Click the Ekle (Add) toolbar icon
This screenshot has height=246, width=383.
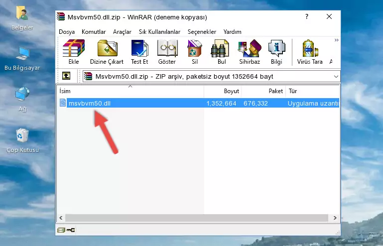click(74, 52)
